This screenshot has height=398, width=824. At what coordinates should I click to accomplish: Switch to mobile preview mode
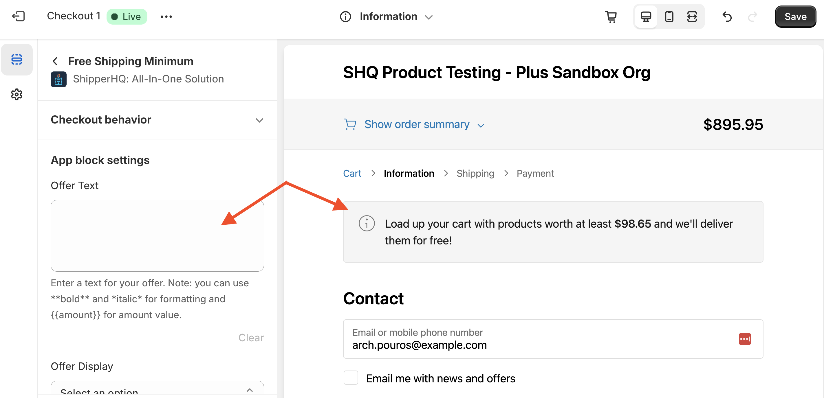(x=669, y=16)
